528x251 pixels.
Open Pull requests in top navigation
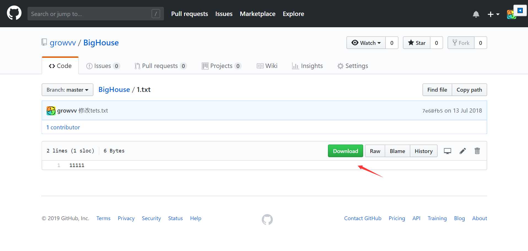click(x=190, y=14)
